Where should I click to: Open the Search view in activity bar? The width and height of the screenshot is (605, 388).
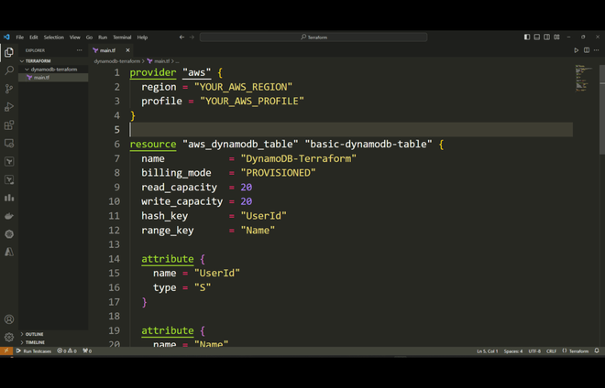coord(9,70)
